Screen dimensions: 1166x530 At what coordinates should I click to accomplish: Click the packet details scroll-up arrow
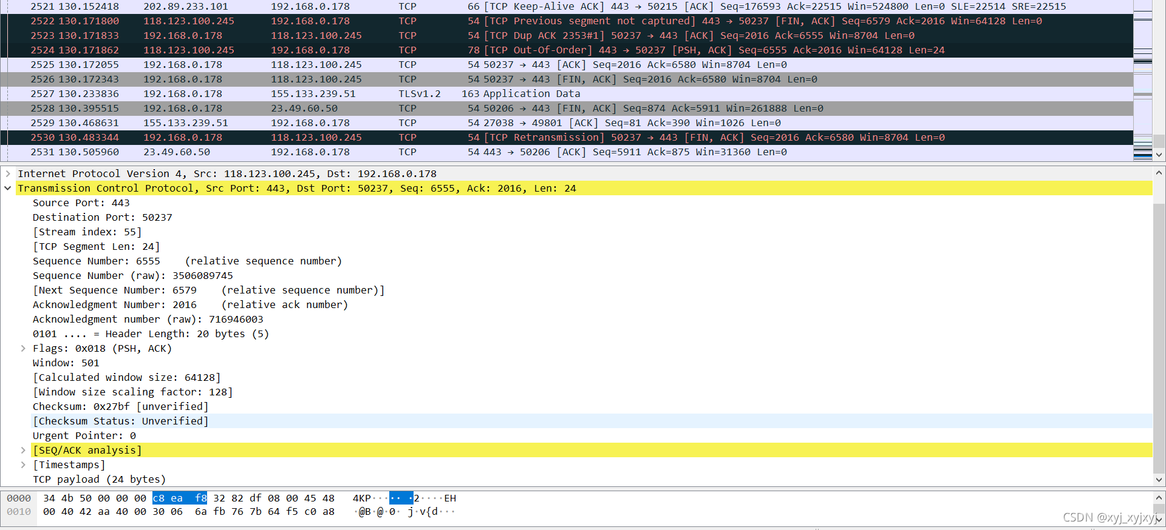pyautogui.click(x=1159, y=173)
